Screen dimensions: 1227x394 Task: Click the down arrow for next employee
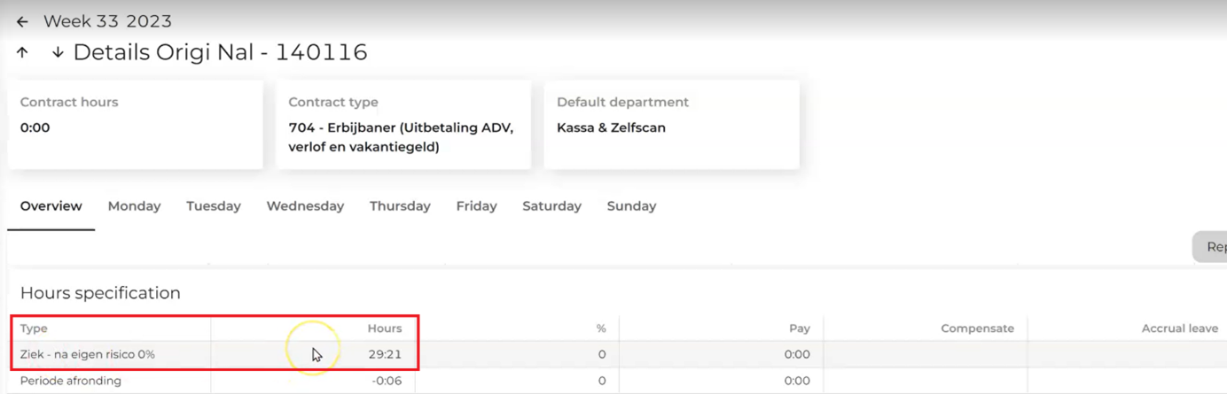pyautogui.click(x=58, y=52)
